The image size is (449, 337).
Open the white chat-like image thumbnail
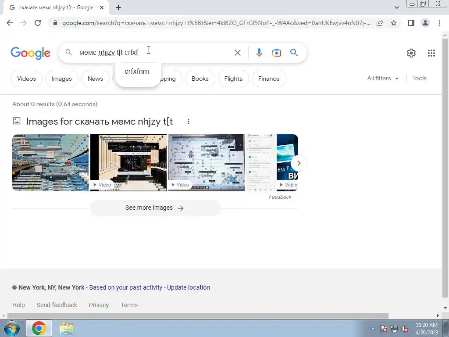pyautogui.click(x=260, y=162)
